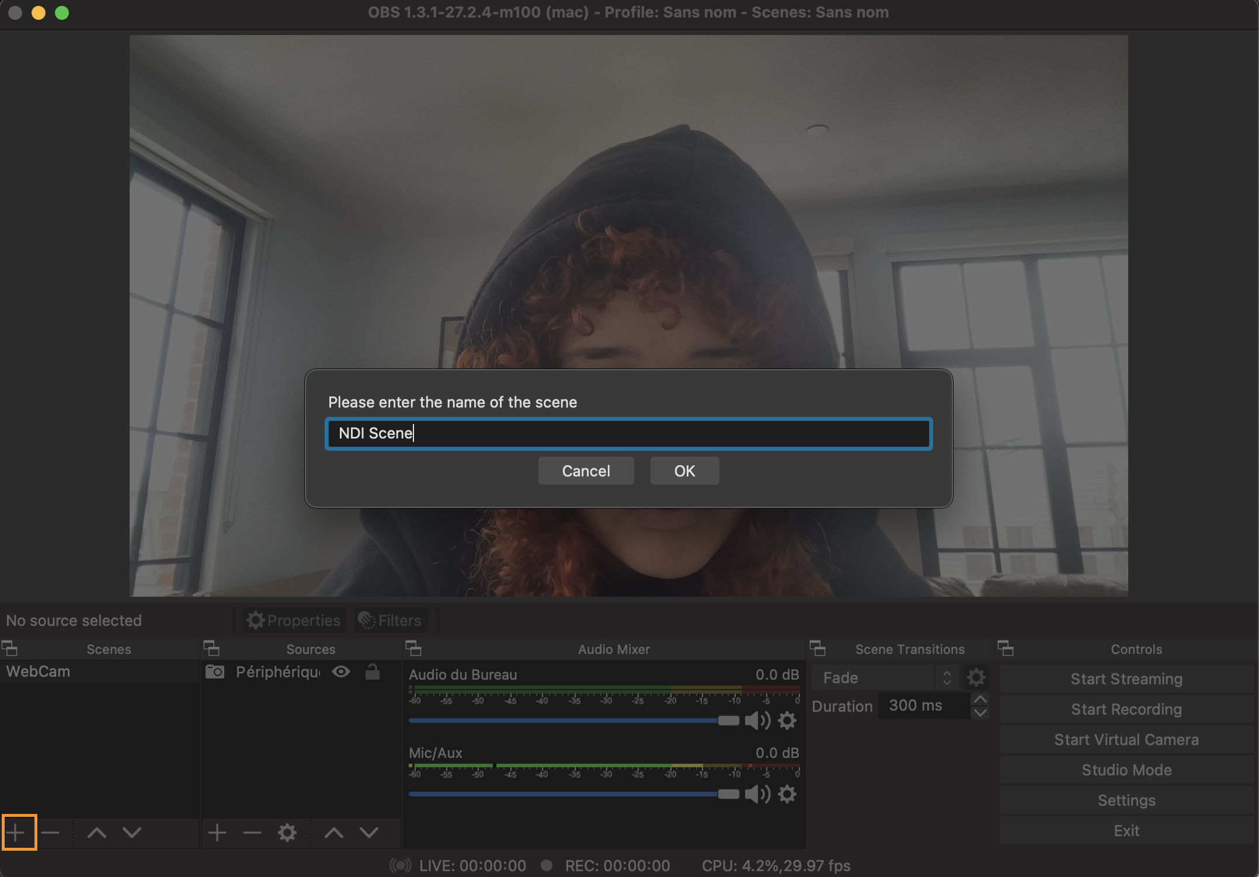This screenshot has width=1259, height=877.
Task: Pop out the Scenes dock panel icon
Action: 10,649
